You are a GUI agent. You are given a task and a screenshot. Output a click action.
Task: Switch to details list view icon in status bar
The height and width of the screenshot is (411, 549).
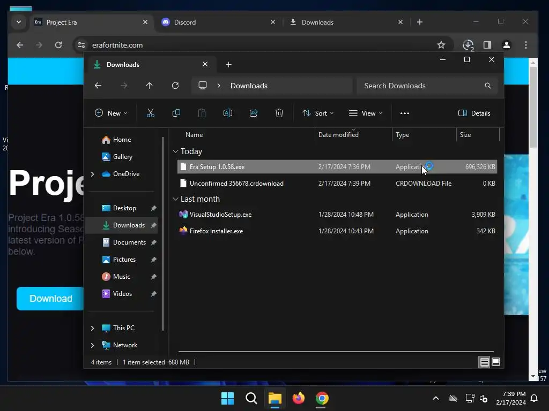pyautogui.click(x=484, y=362)
